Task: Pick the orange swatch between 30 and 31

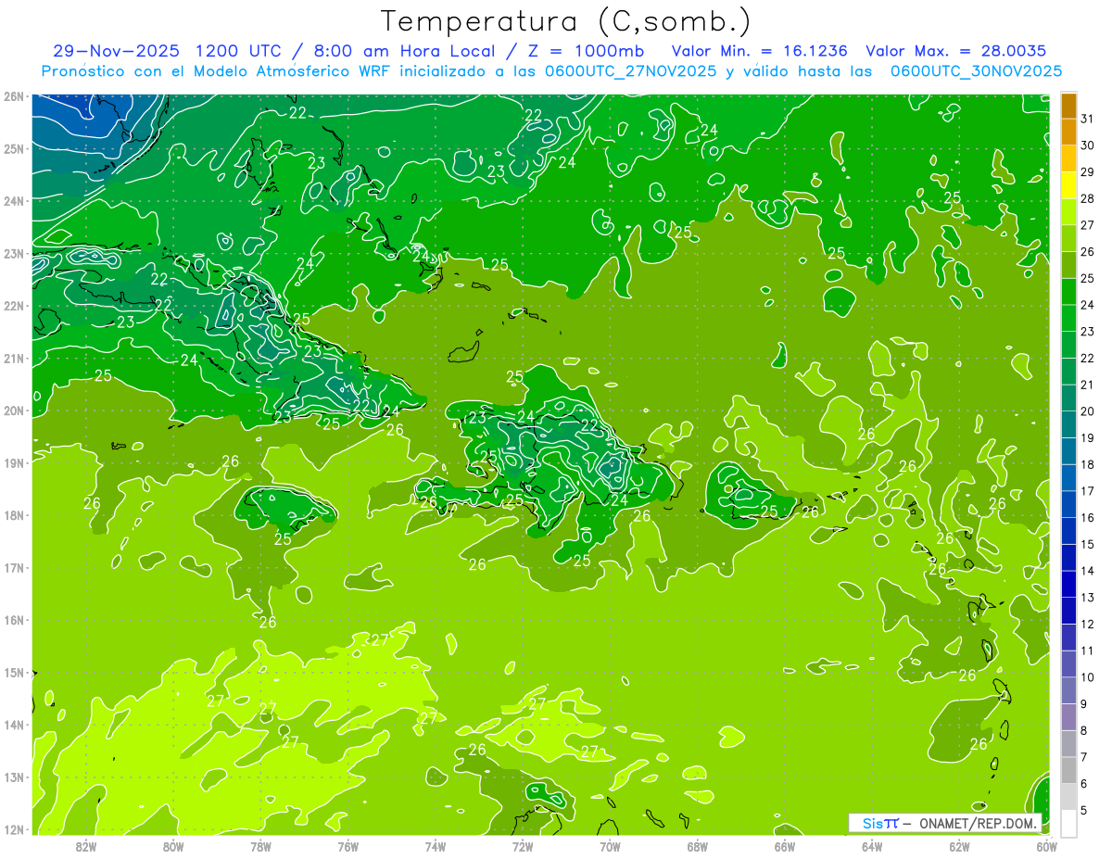Action: 1068,133
